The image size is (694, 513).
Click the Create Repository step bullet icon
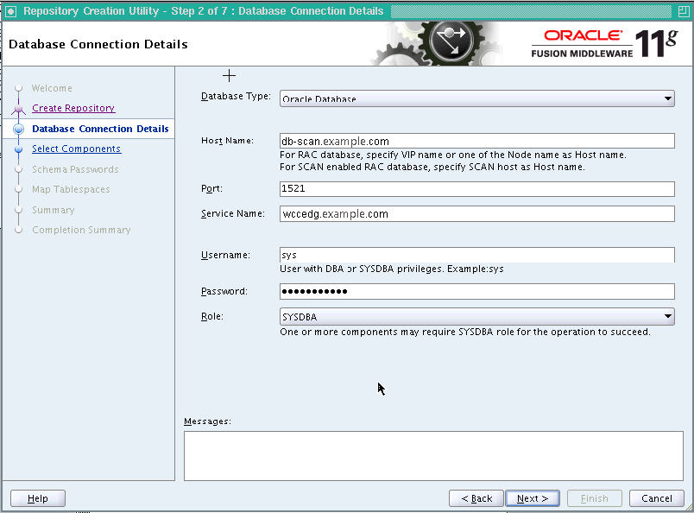pos(18,109)
